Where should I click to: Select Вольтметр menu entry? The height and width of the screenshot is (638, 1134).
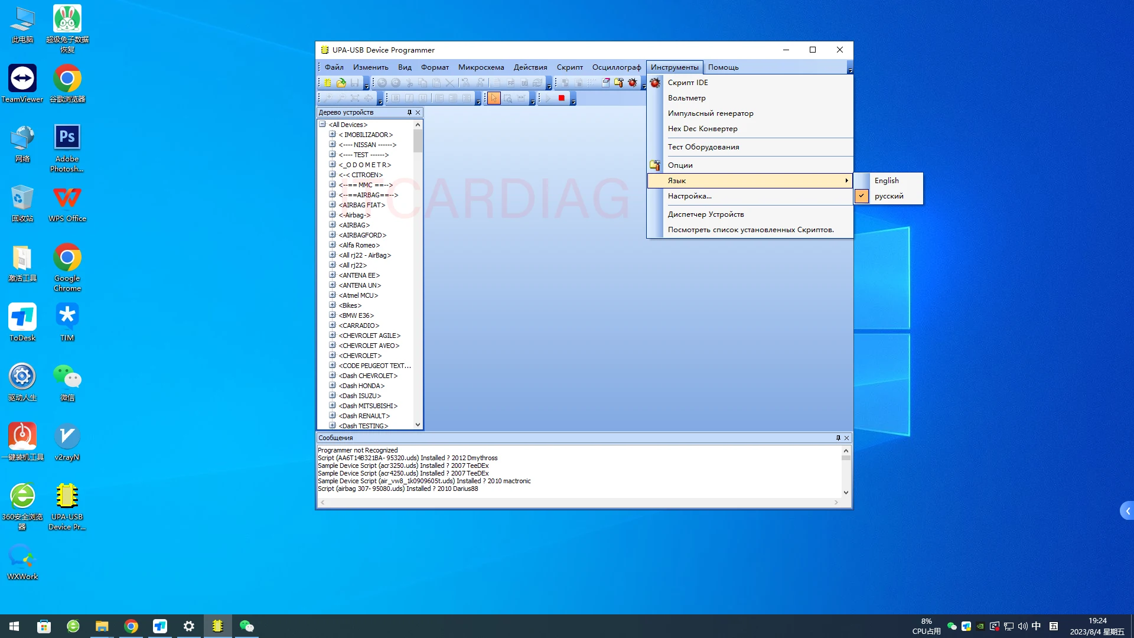point(750,98)
